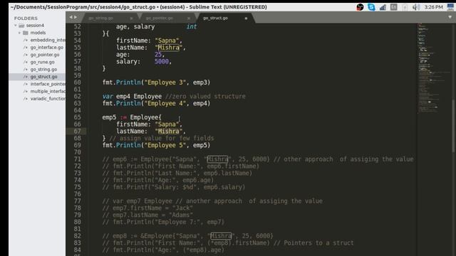
Task: Click emp5 variable on line 65
Action: (x=109, y=117)
